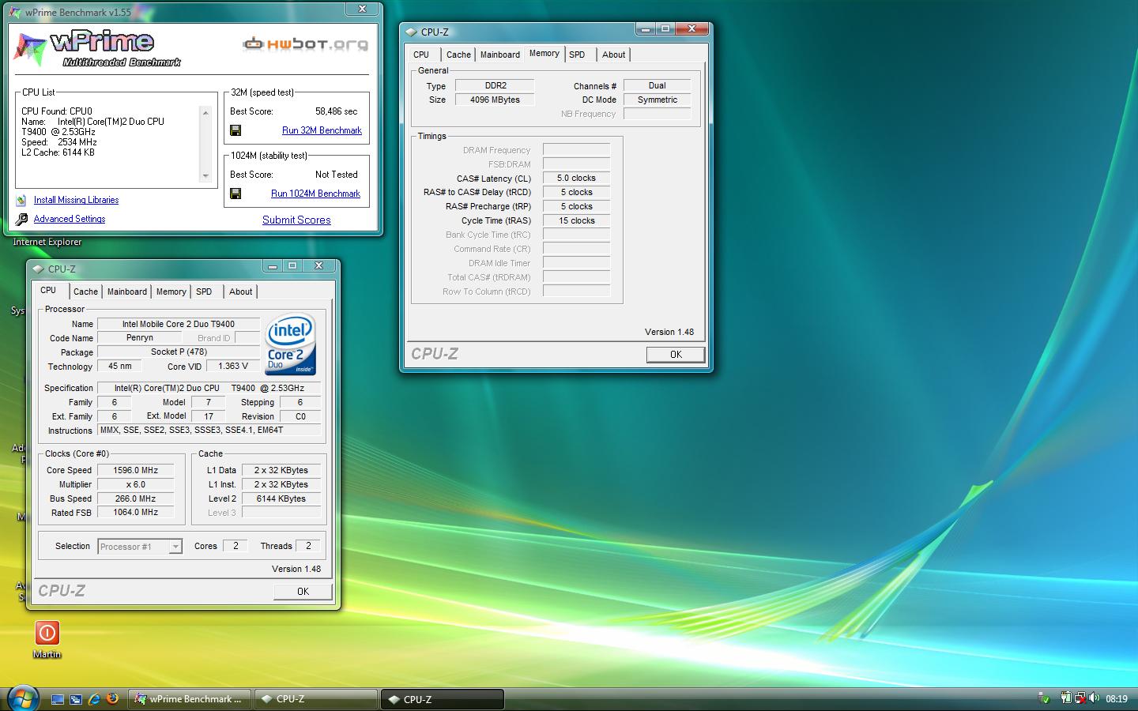Viewport: 1138px width, 711px height.
Task: Click the Intel Mobile Core 2 Duo T9400 name
Action: point(179,324)
